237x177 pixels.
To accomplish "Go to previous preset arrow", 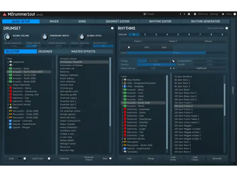I will 180,14.
